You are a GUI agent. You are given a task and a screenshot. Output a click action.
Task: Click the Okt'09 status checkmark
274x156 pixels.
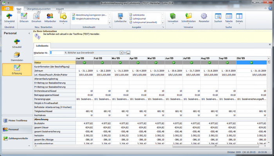coord(251,63)
